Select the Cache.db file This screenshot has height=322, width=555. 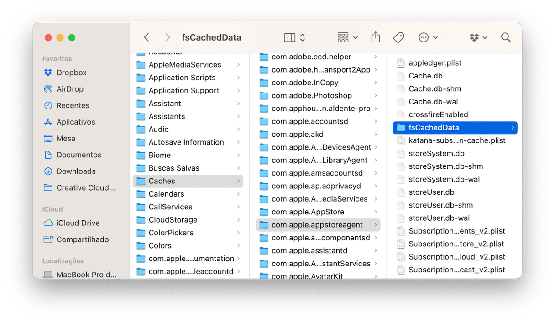(x=455, y=76)
